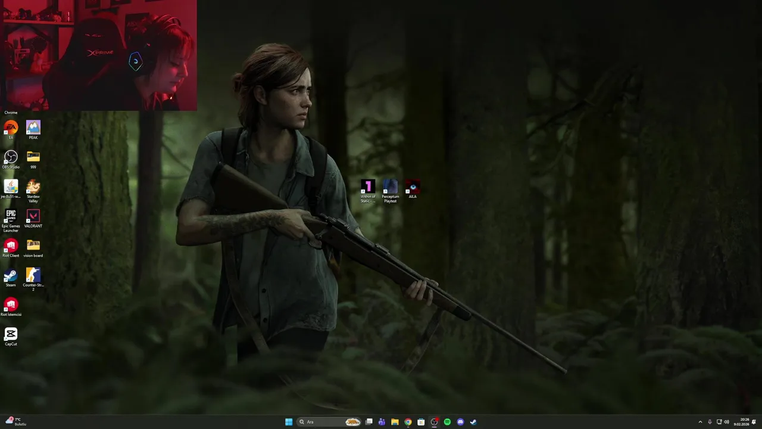Select the Within of Static desktop icon
This screenshot has height=429, width=762.
tap(368, 192)
